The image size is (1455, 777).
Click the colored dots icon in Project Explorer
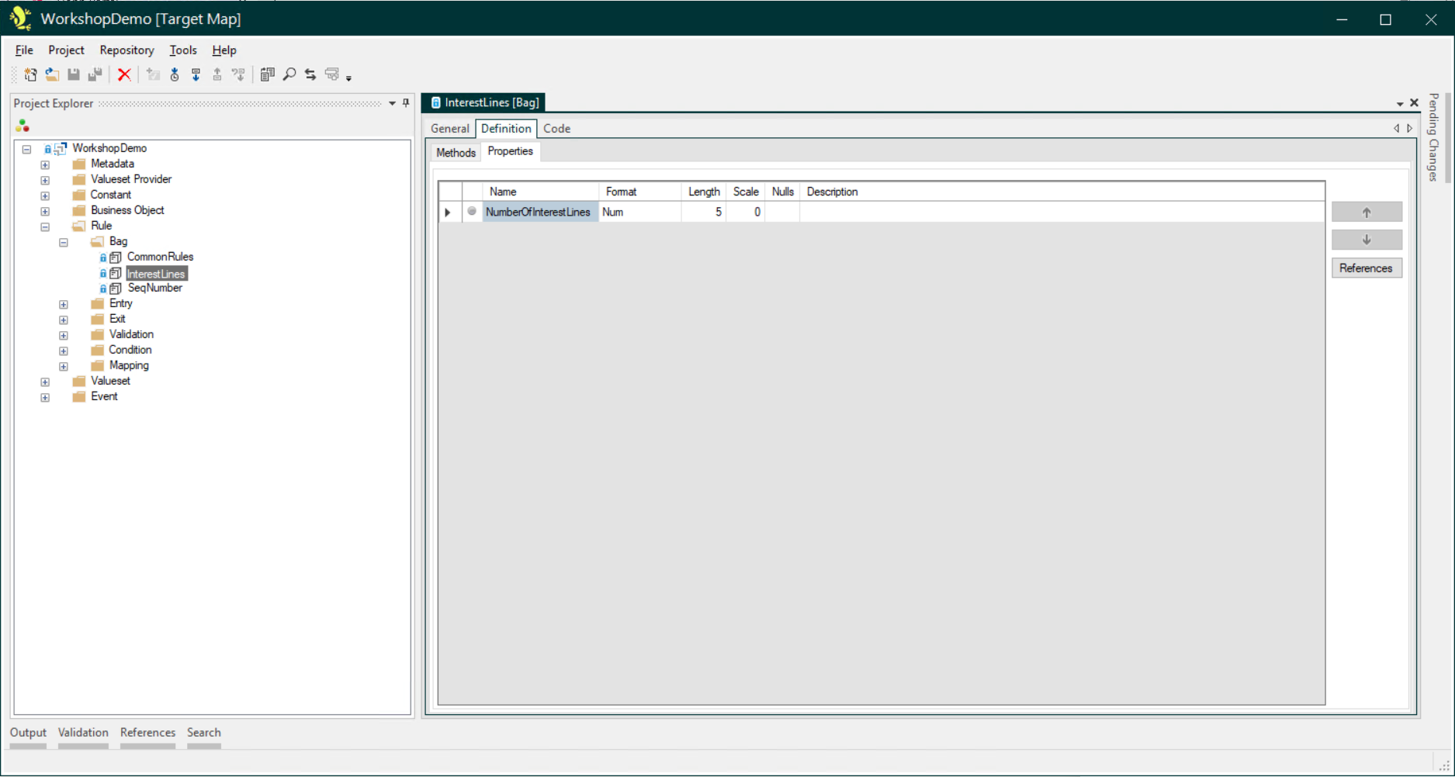click(x=23, y=126)
